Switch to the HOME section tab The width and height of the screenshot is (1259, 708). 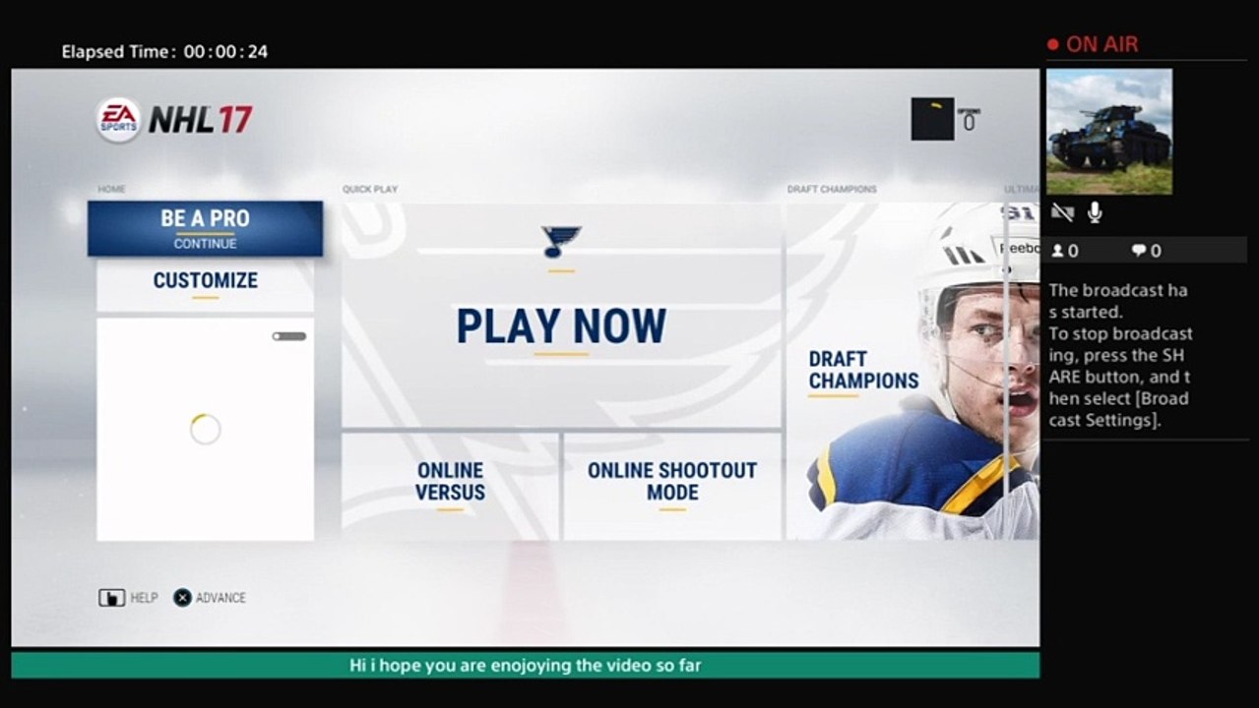coord(111,189)
